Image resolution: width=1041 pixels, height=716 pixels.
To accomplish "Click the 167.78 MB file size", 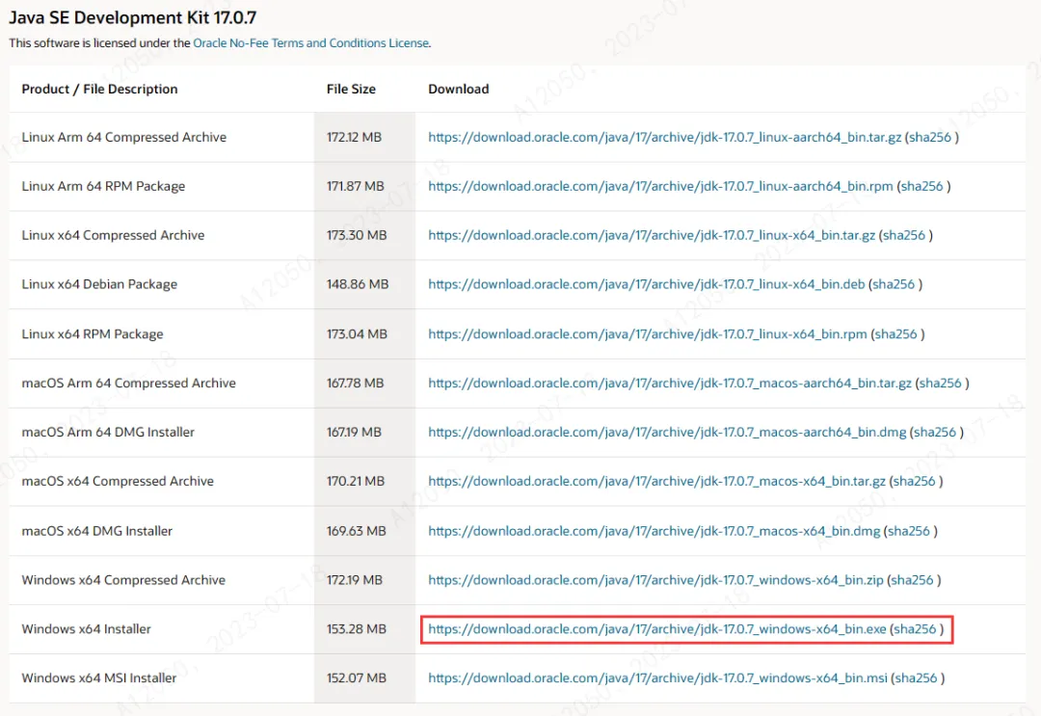I will click(355, 384).
